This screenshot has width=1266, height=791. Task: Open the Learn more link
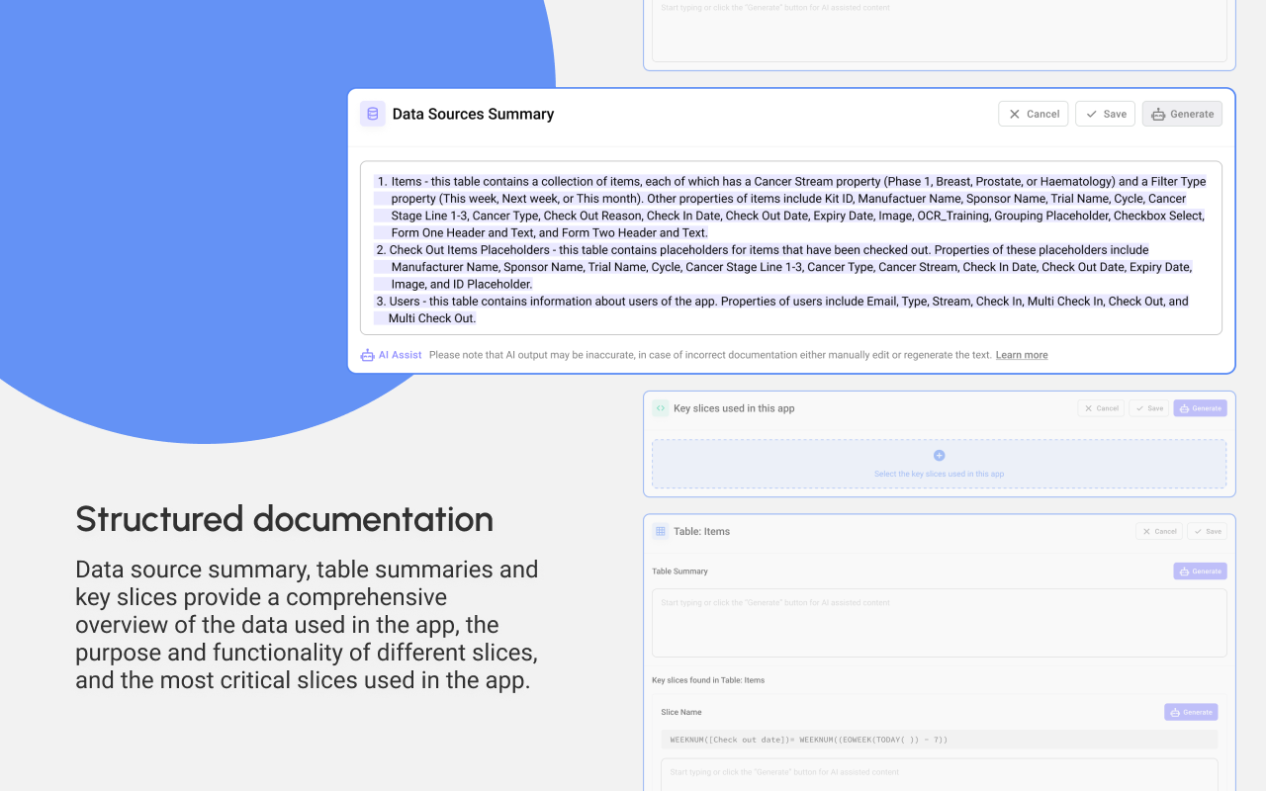click(x=1021, y=354)
